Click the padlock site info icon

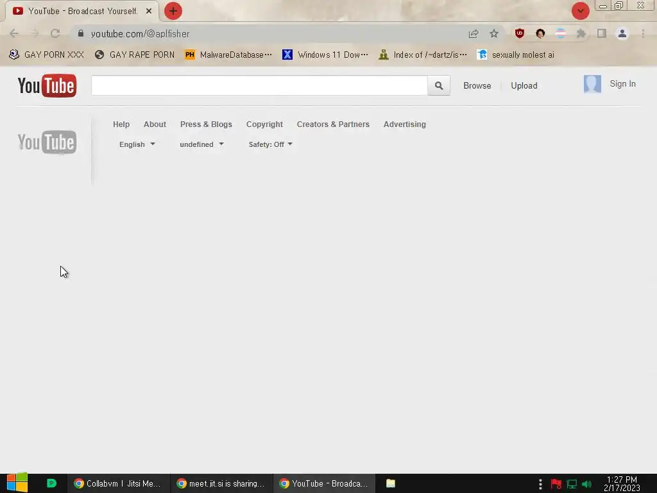click(81, 33)
